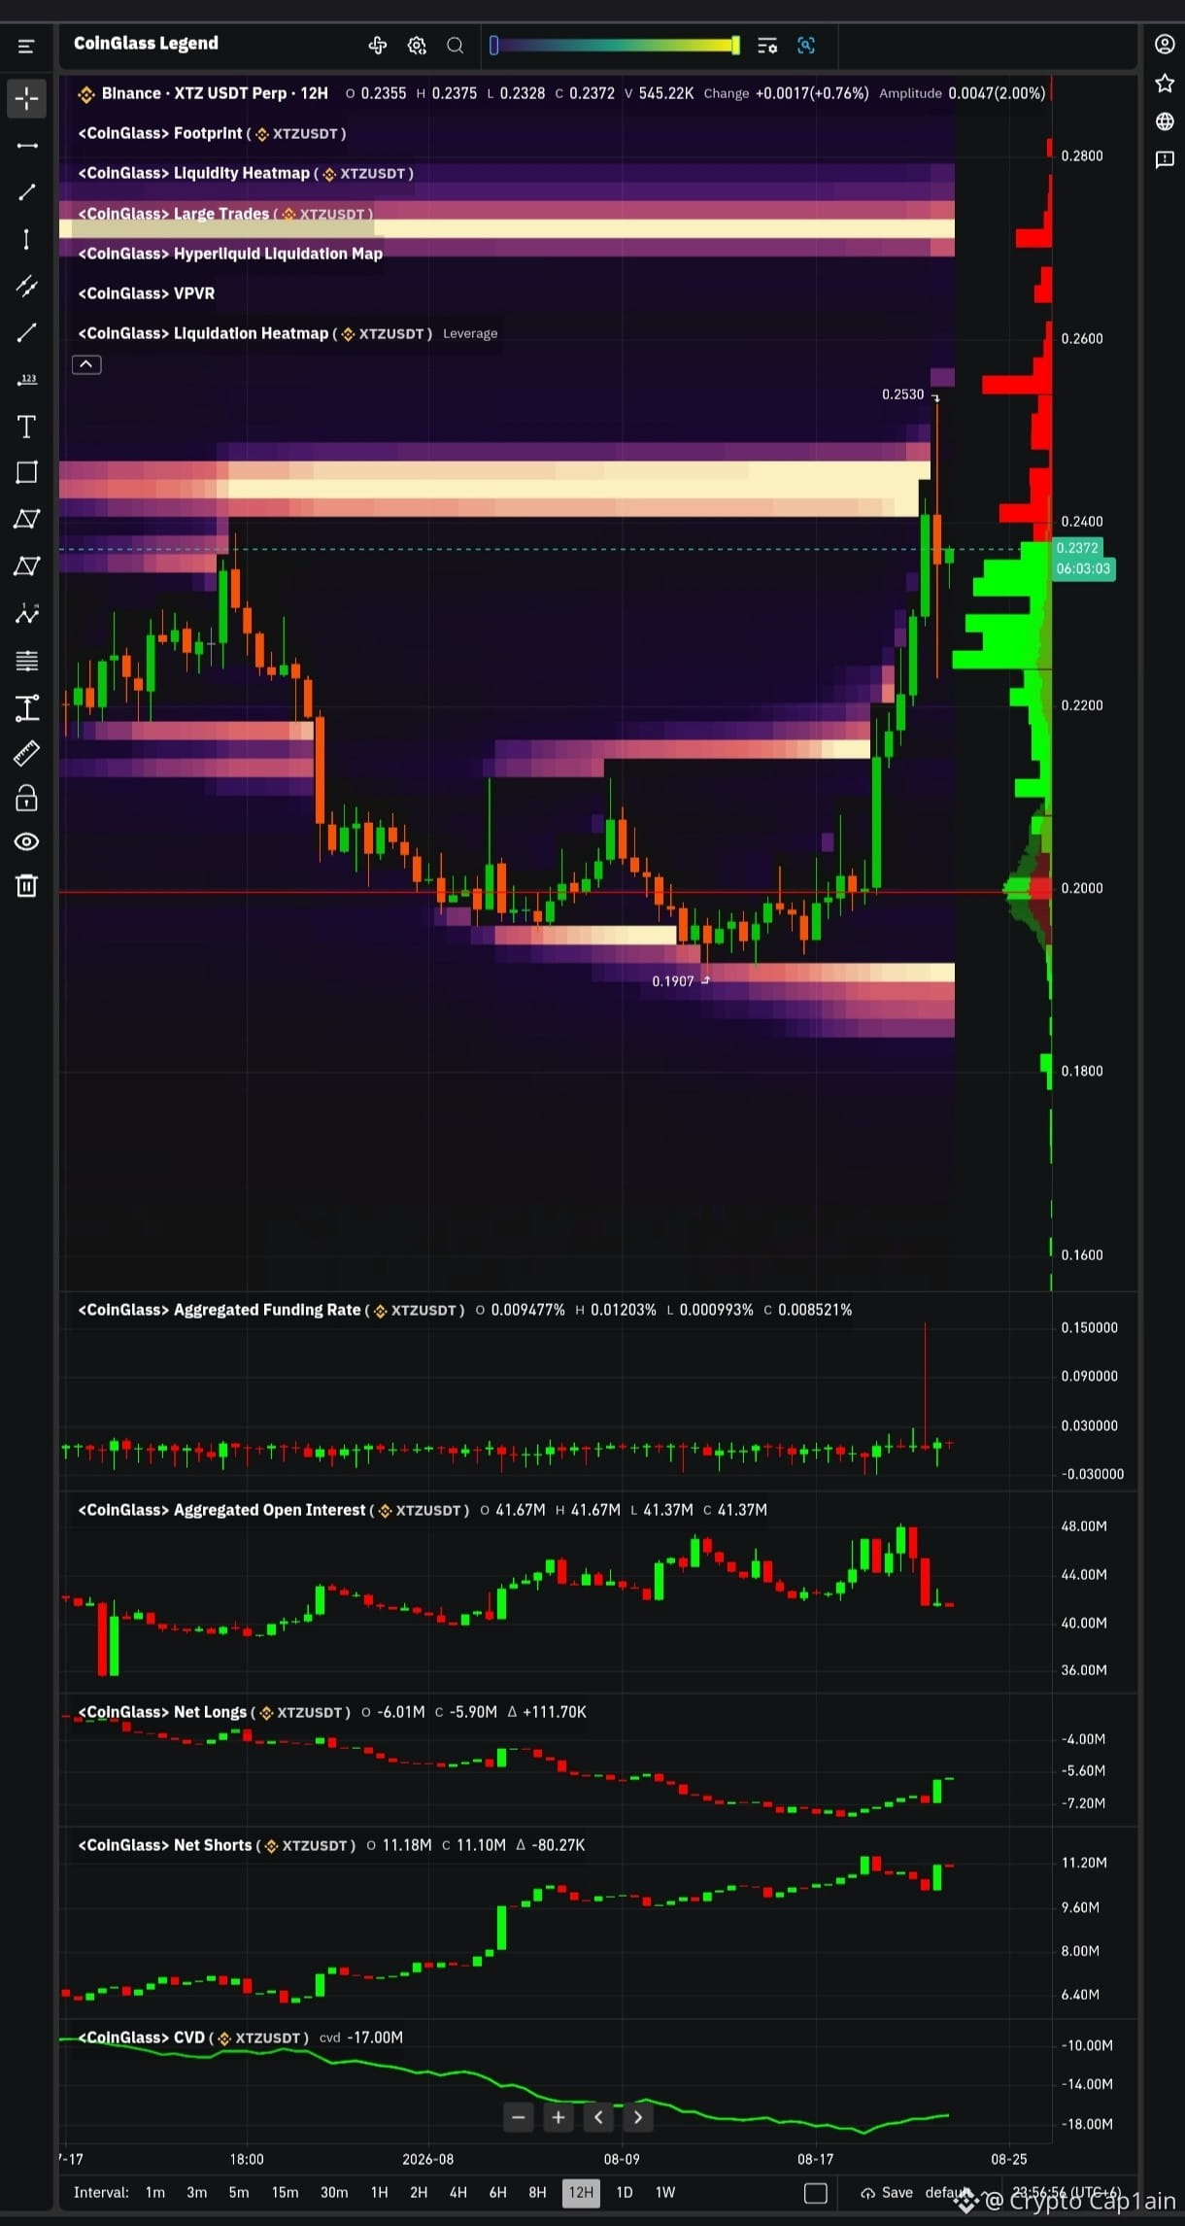The width and height of the screenshot is (1185, 2226).
Task: Switch interval to 3m
Action: click(197, 2192)
